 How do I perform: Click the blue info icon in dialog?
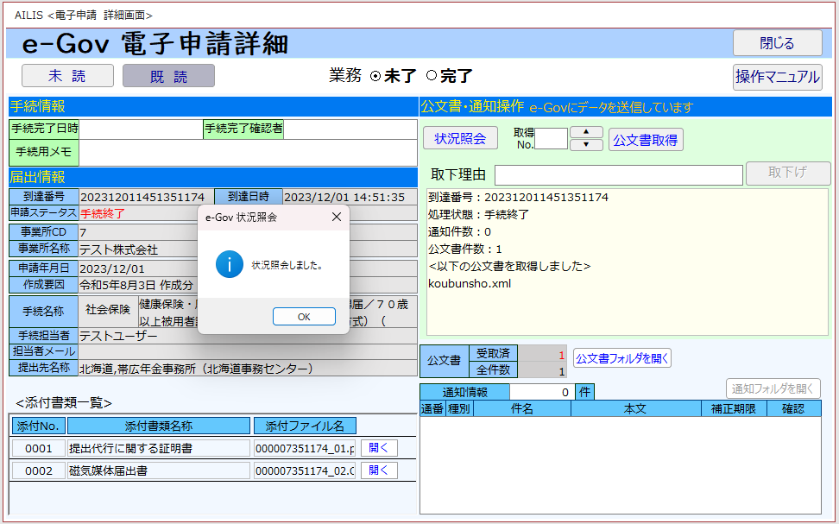pyautogui.click(x=229, y=265)
